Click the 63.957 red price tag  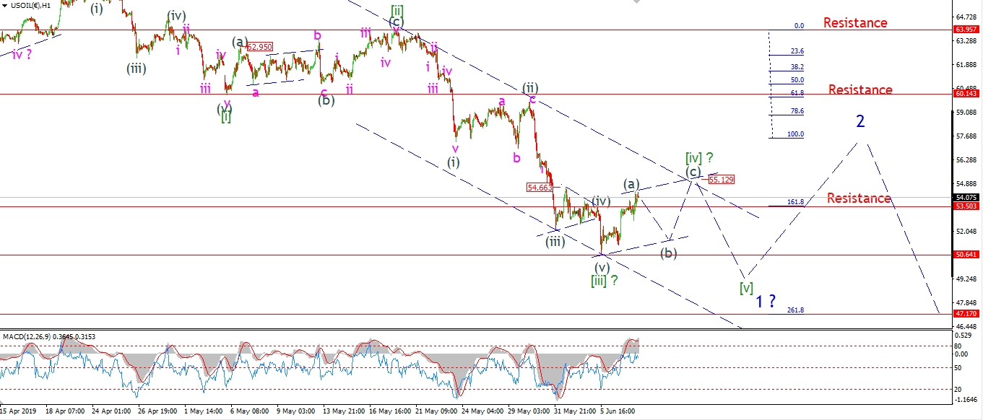pos(967,30)
